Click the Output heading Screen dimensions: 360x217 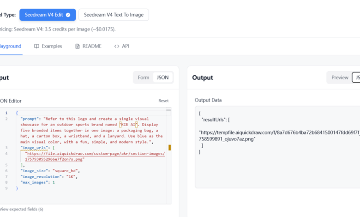click(x=203, y=78)
